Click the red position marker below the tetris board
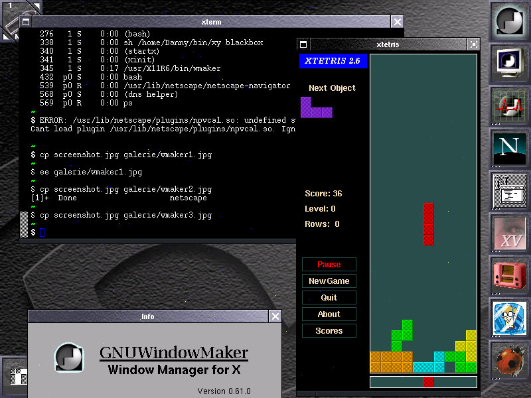 428,382
